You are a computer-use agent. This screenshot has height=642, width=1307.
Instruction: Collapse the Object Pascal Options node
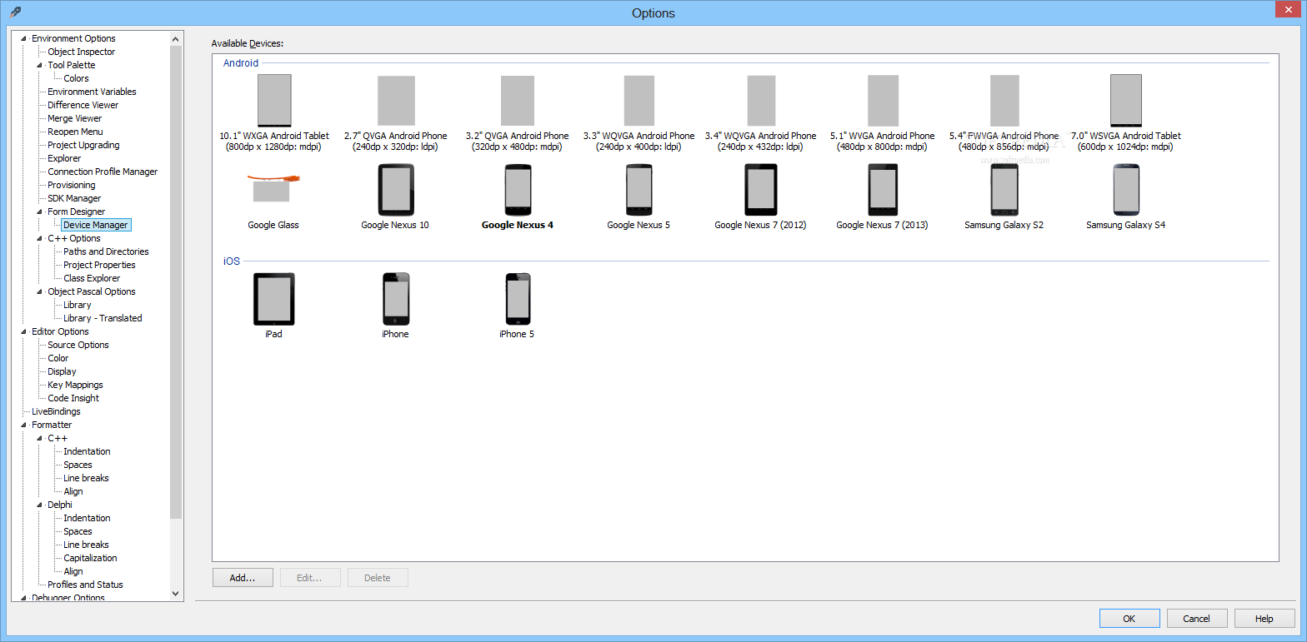pos(40,291)
